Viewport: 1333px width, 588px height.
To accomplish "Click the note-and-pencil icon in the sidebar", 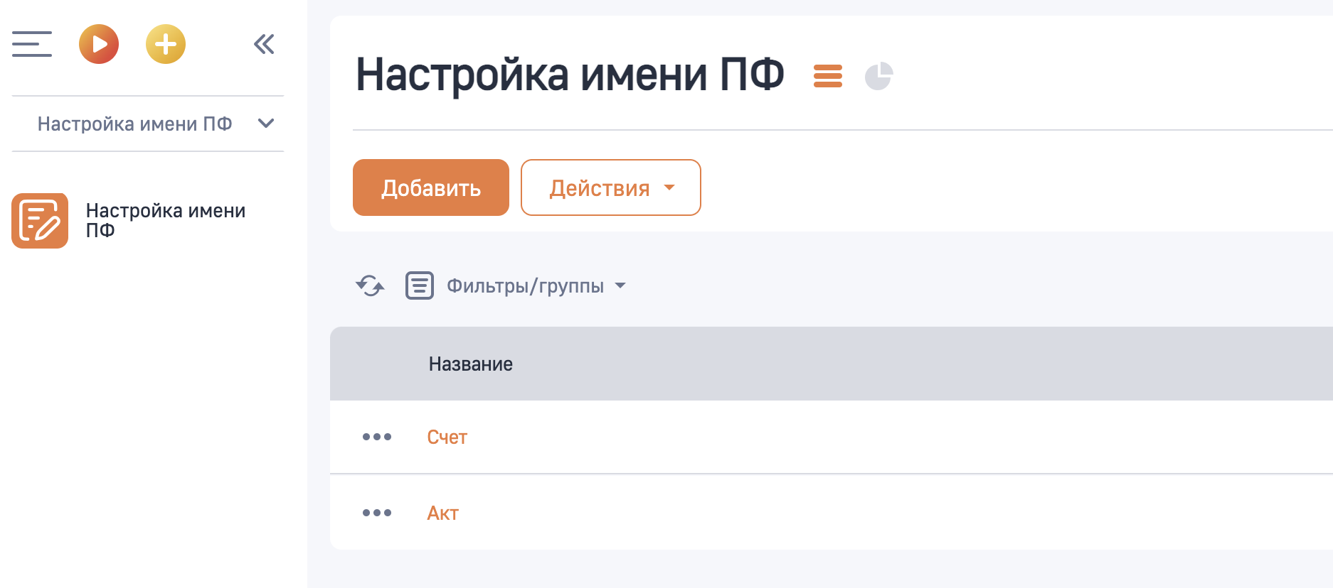I will (x=40, y=221).
